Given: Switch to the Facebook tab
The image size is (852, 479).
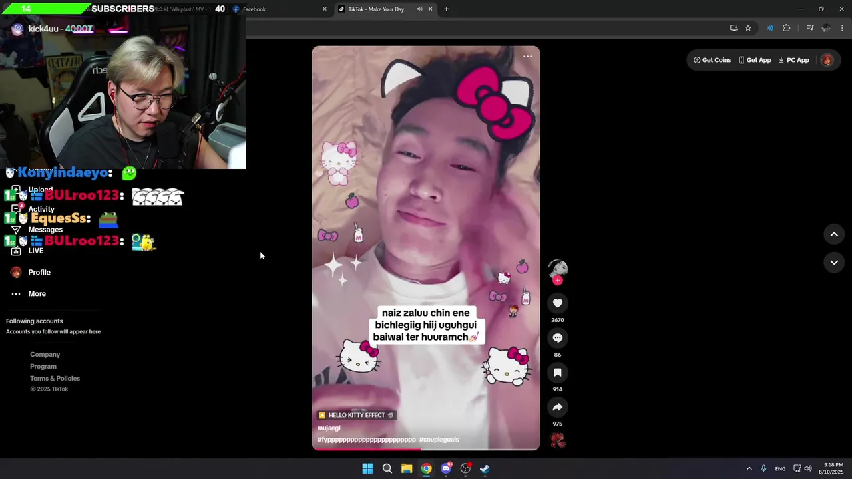Looking at the screenshot, I should tap(280, 9).
